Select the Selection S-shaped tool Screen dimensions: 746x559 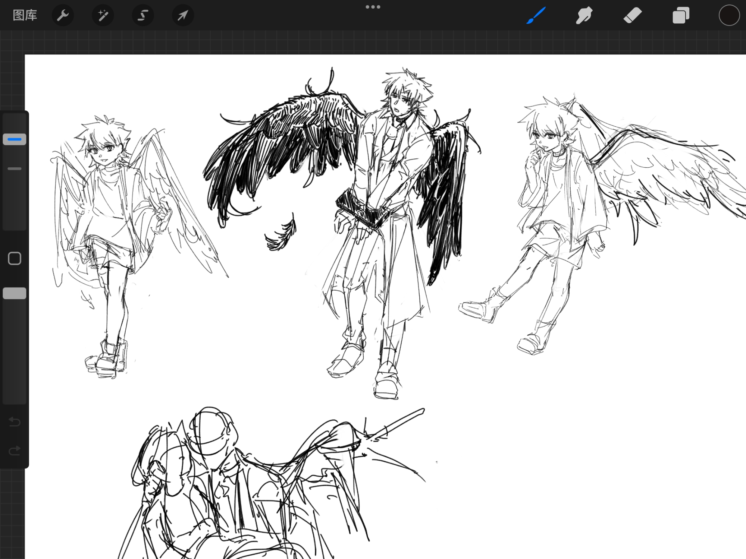click(142, 15)
